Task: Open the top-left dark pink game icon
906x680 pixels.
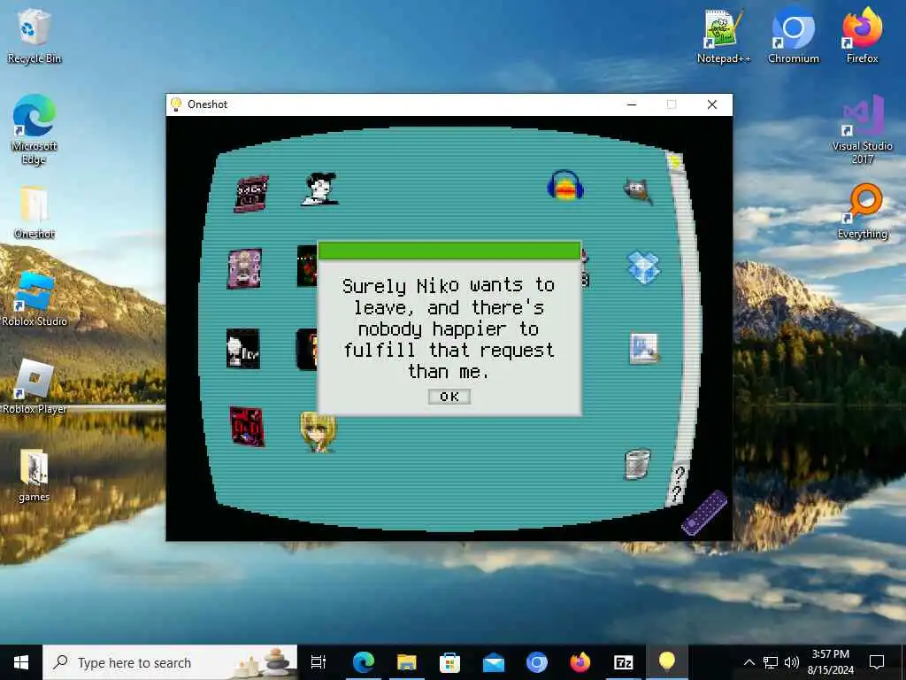Action: click(251, 194)
